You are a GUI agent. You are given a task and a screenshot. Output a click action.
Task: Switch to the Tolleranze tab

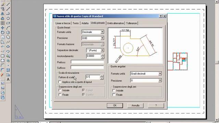pyautogui.click(x=131, y=23)
